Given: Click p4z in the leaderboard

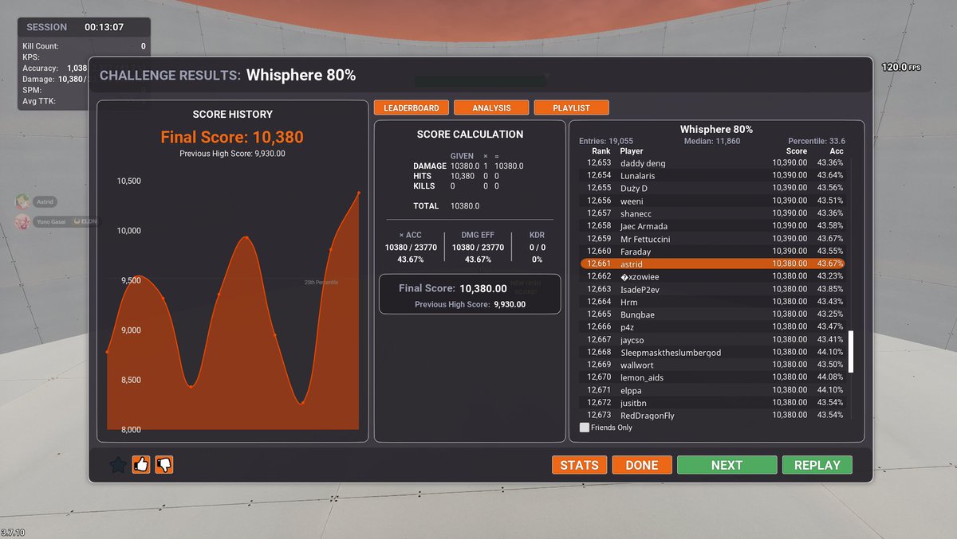Looking at the screenshot, I should [712, 326].
